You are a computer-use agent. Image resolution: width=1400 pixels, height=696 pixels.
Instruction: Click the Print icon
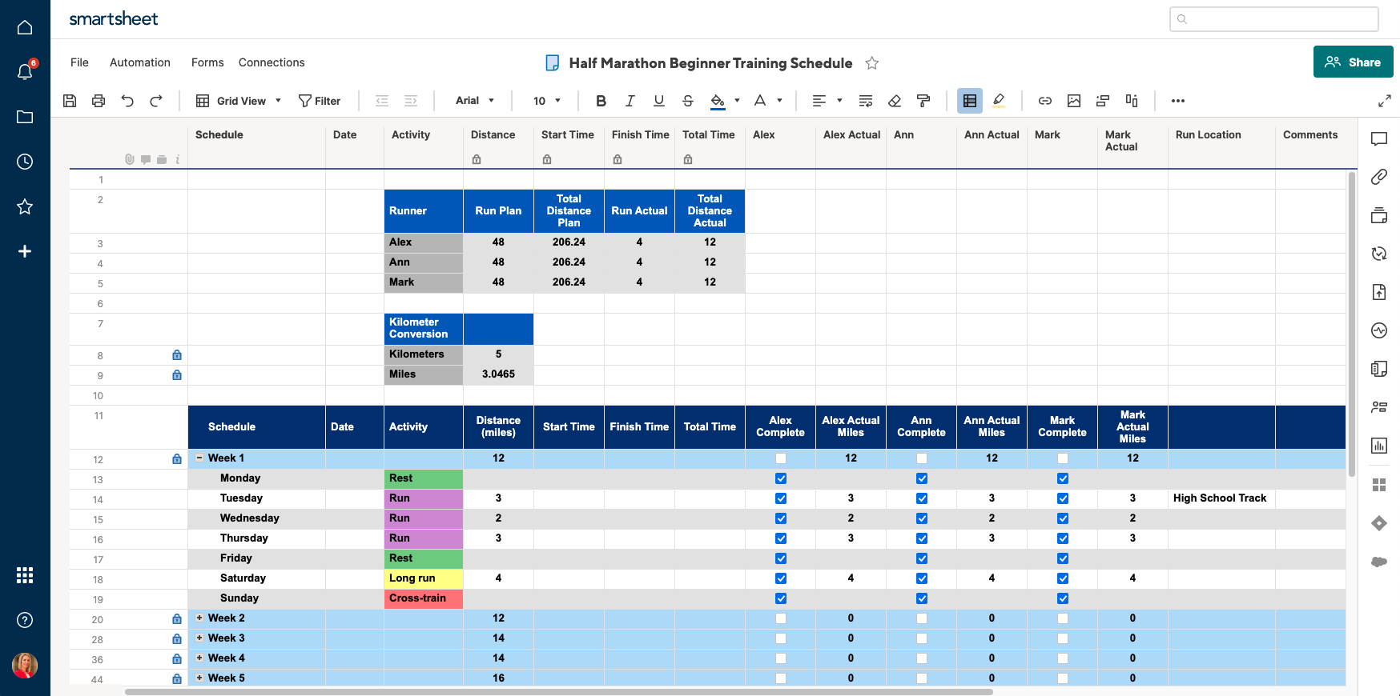[x=99, y=101]
